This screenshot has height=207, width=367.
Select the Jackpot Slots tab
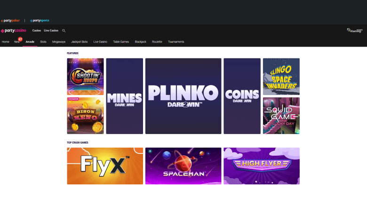coord(79,42)
